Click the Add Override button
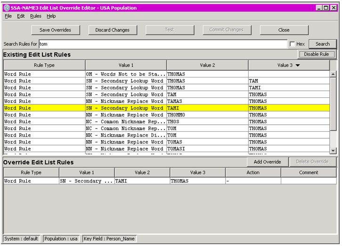 click(267, 162)
